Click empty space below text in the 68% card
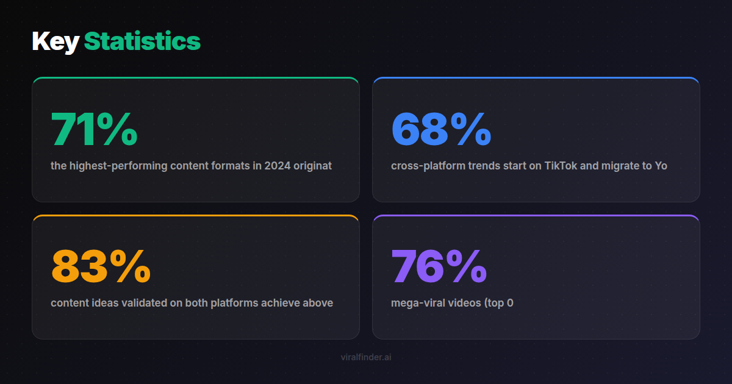The width and height of the screenshot is (732, 384). coord(536,188)
